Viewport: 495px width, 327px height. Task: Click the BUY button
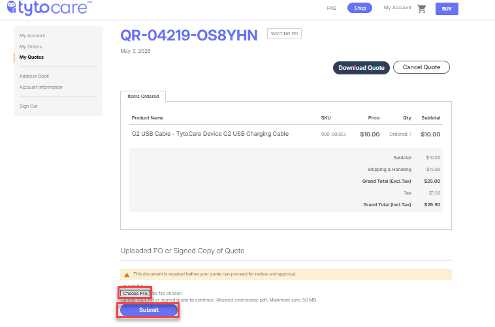[x=447, y=9]
